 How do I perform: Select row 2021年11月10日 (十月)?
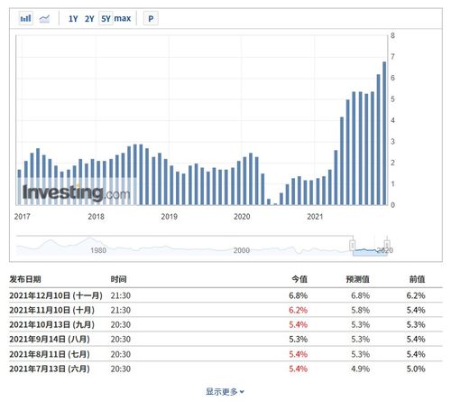225,310
